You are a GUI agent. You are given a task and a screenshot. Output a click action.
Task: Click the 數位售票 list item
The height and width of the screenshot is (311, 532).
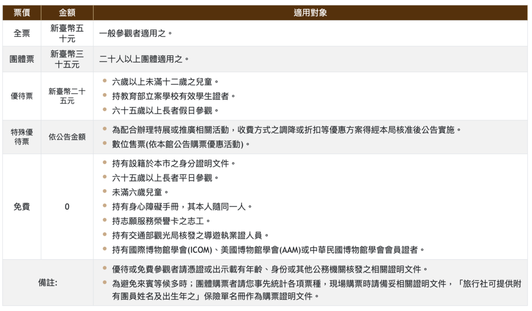(x=181, y=144)
